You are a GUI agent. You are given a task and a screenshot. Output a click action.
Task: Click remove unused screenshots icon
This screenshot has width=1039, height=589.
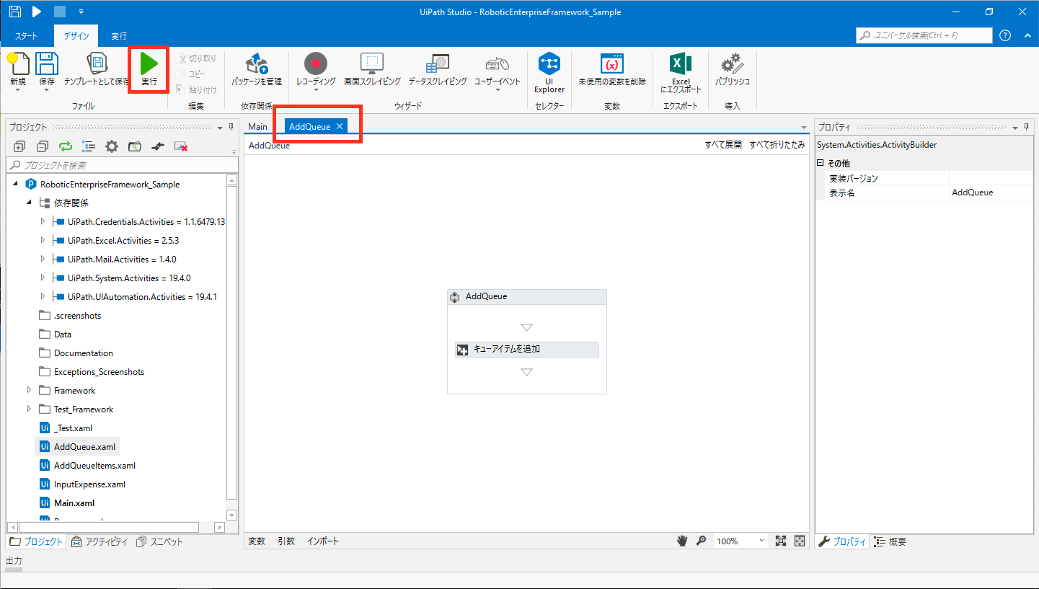pos(181,146)
